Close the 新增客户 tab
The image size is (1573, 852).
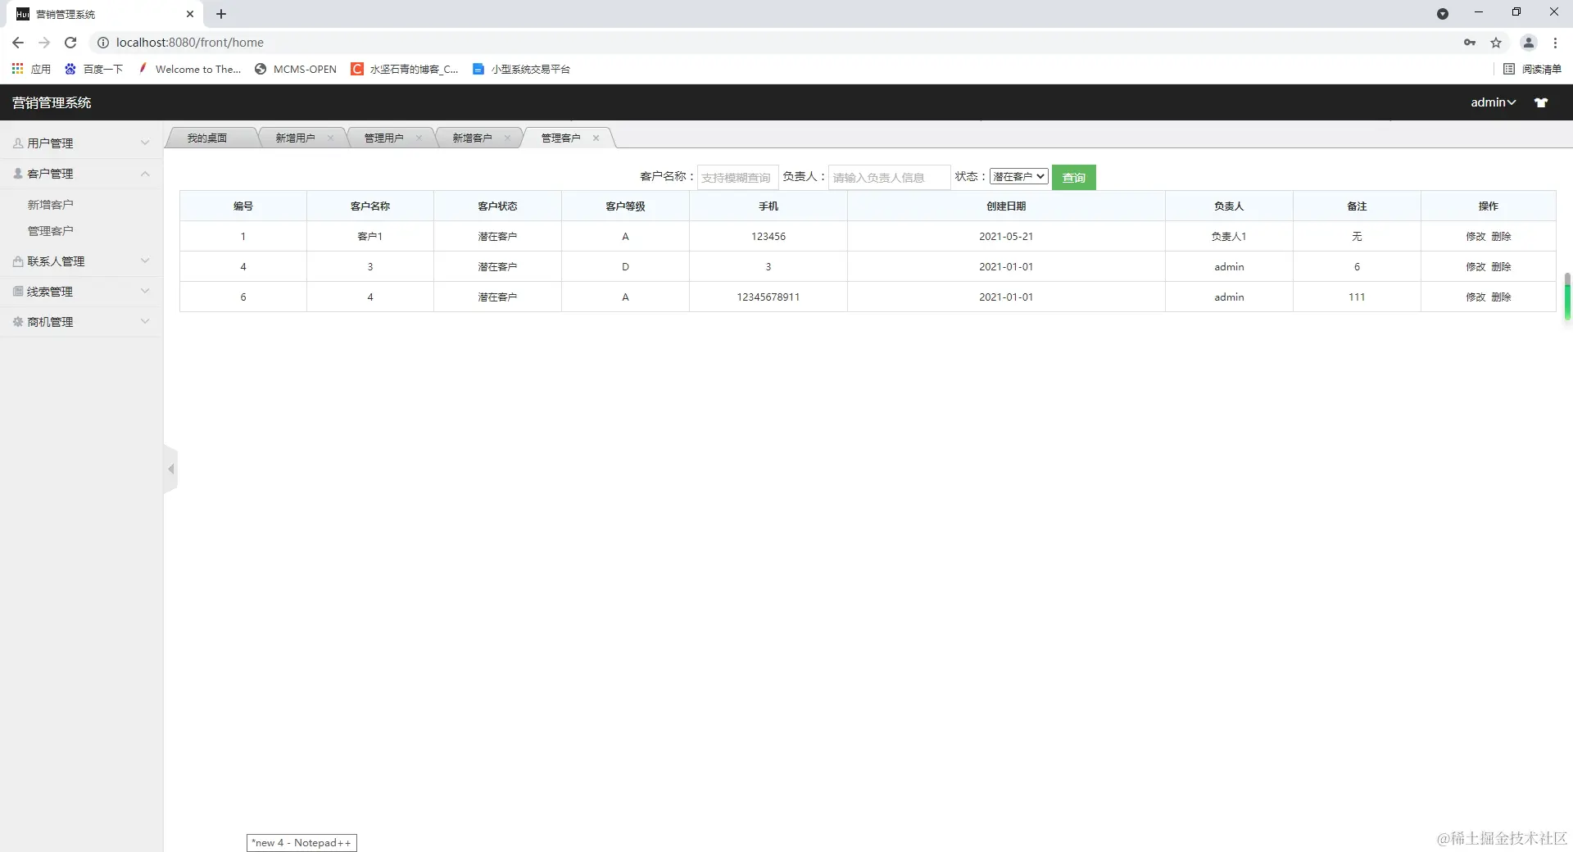tap(507, 138)
